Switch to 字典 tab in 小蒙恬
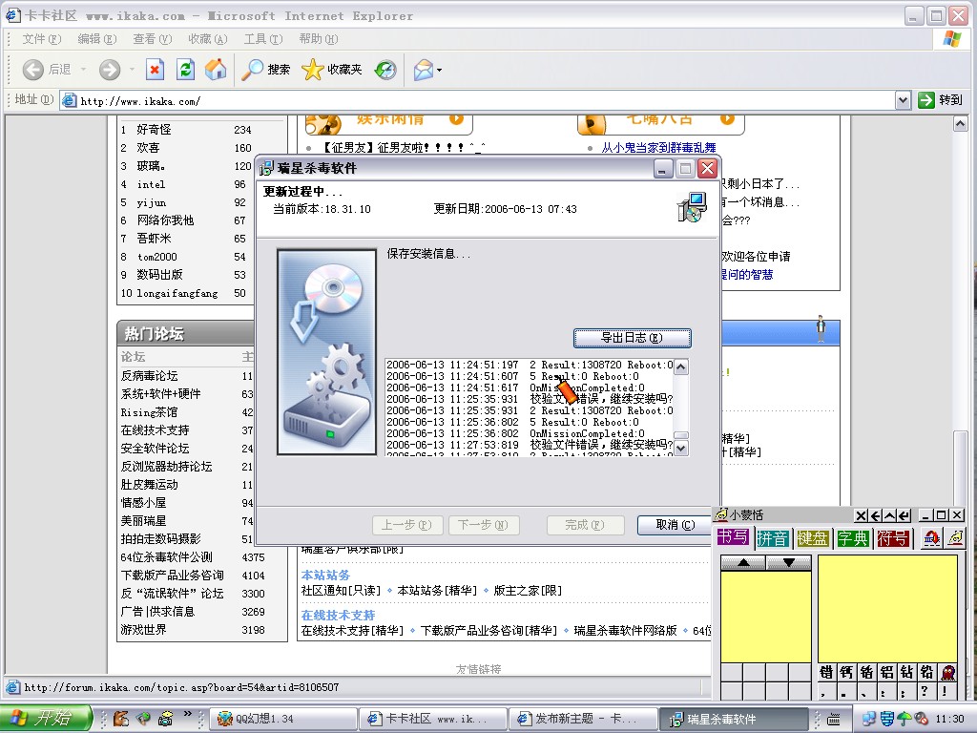 pos(852,538)
